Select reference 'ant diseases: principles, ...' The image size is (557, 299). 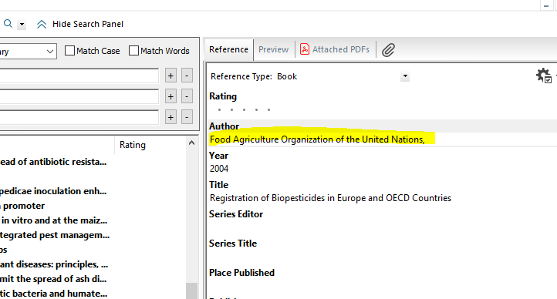(54, 264)
